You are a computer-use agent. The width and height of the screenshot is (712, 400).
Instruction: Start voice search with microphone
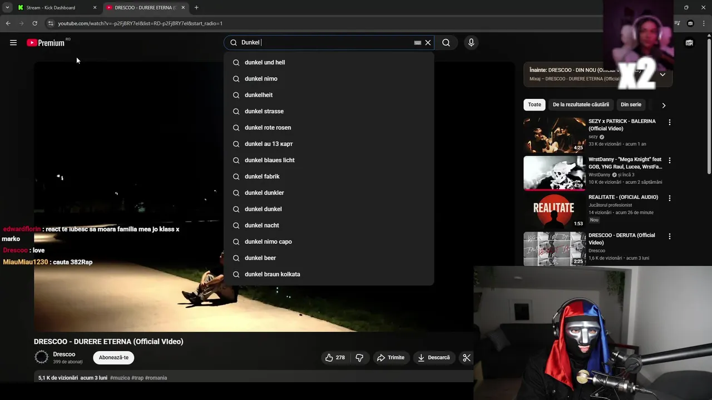click(x=471, y=43)
